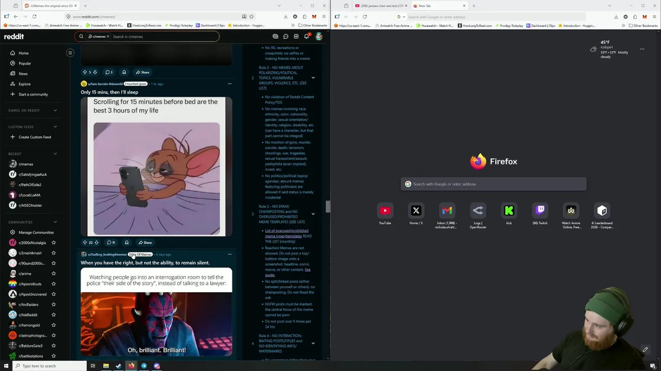The image size is (661, 371).
Task: Open Popular in Reddit sidebar
Action: point(25,63)
